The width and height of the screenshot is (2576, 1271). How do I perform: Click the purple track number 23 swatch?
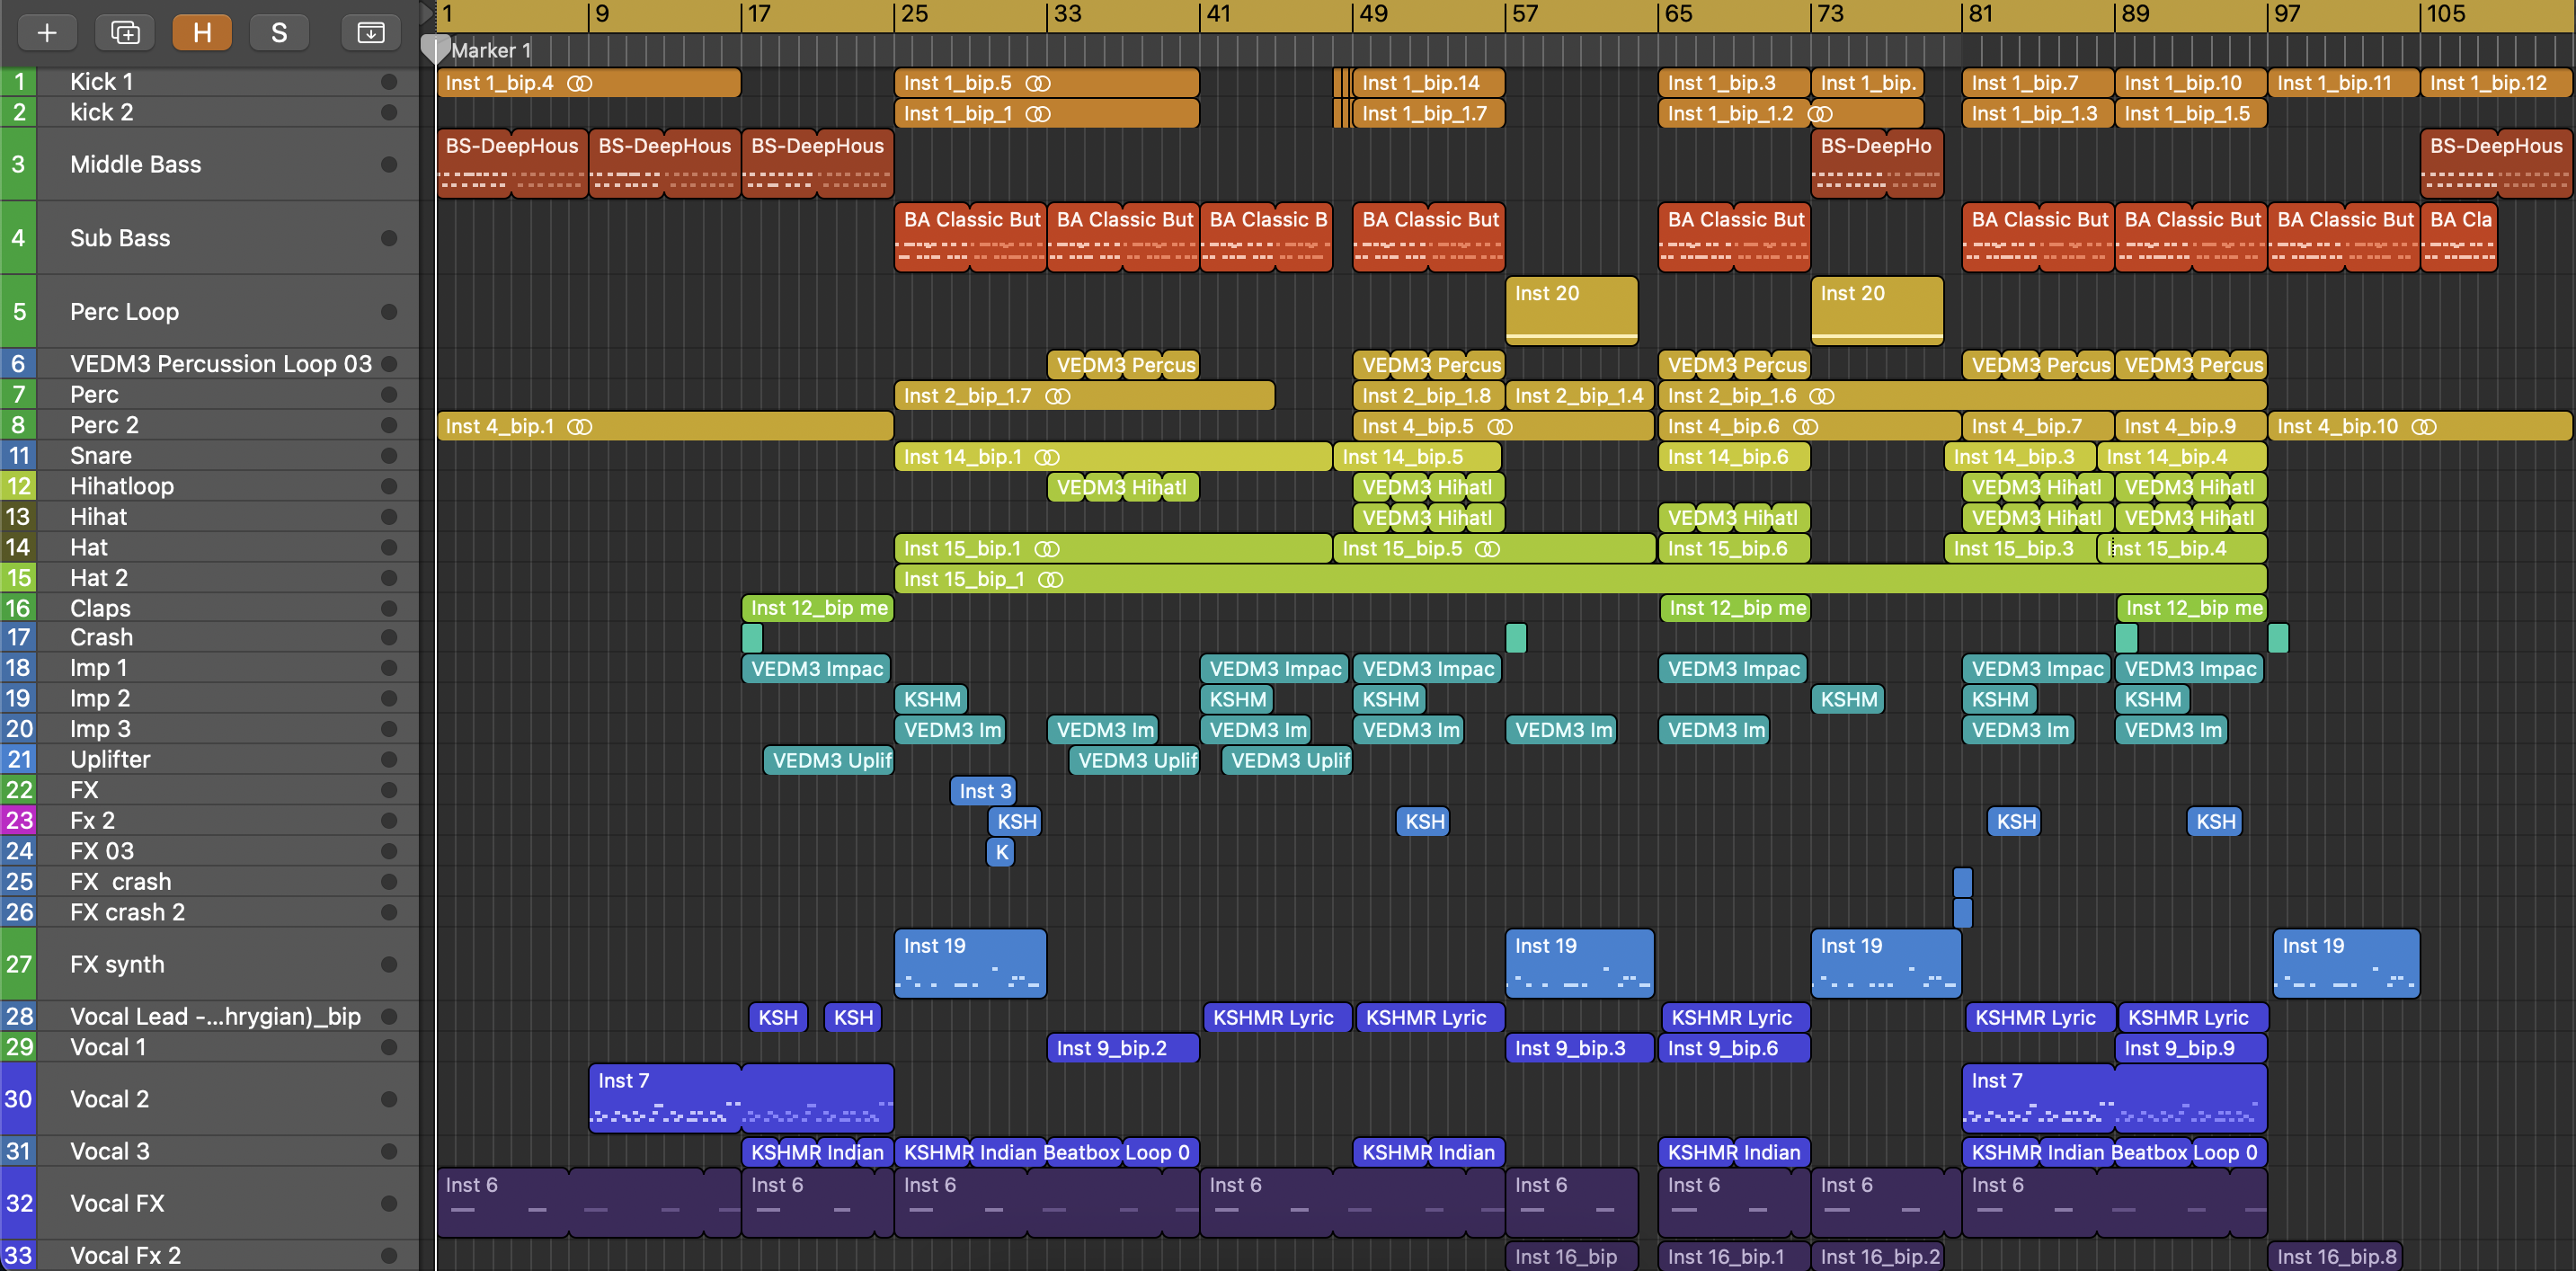pos(18,820)
